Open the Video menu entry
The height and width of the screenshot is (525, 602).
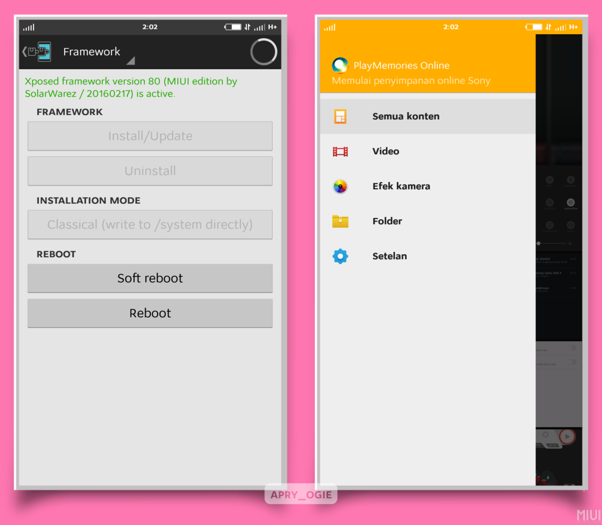coord(386,152)
